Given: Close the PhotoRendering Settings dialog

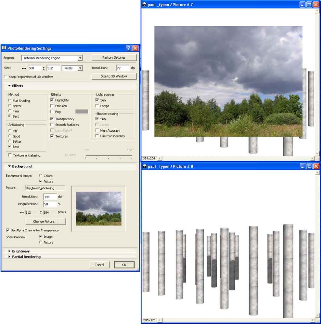Looking at the screenshot, I should click(x=135, y=48).
